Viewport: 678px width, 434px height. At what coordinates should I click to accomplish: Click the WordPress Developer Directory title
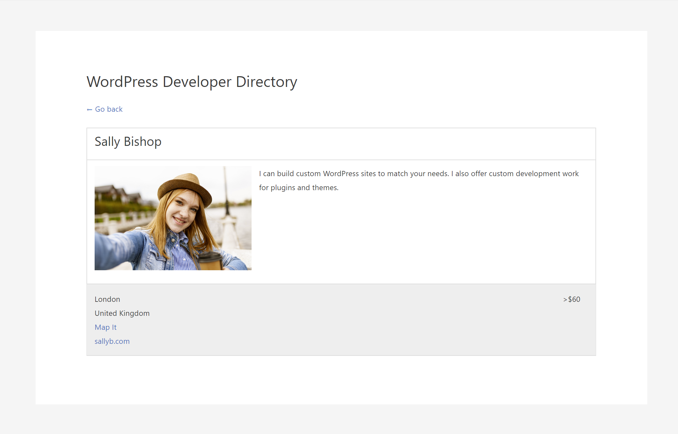coord(192,82)
